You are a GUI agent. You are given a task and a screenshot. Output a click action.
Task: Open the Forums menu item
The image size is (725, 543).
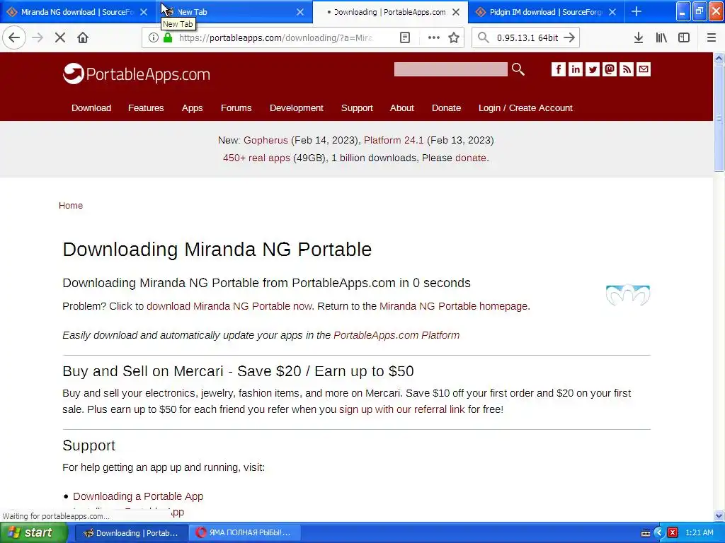[x=236, y=107]
